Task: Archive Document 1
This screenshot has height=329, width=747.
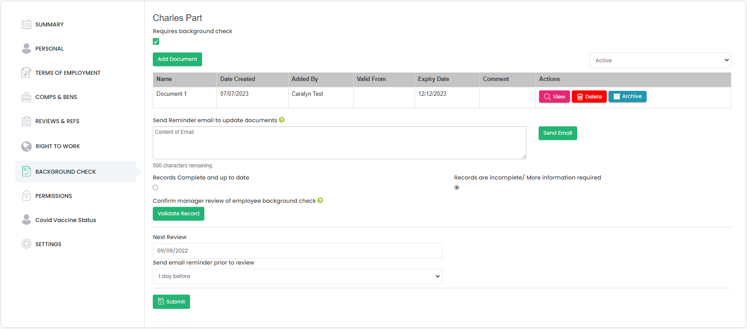Action: [627, 97]
